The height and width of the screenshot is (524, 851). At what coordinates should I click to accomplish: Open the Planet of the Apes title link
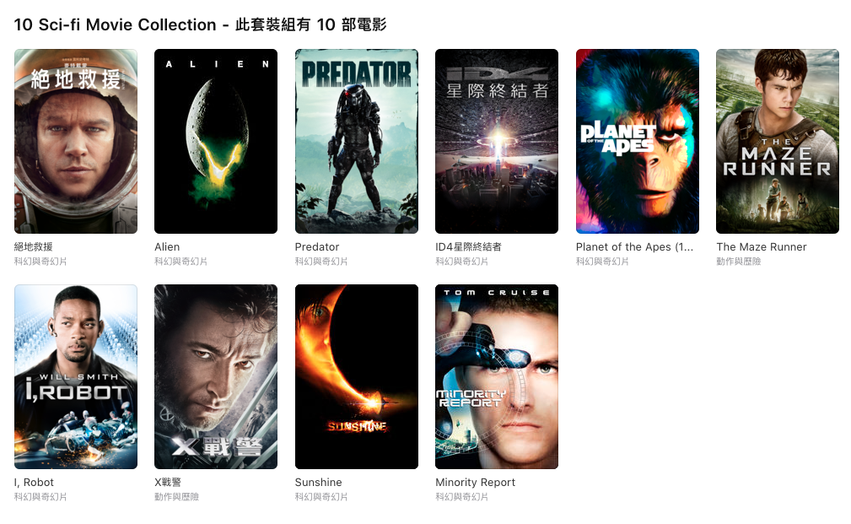(x=634, y=247)
